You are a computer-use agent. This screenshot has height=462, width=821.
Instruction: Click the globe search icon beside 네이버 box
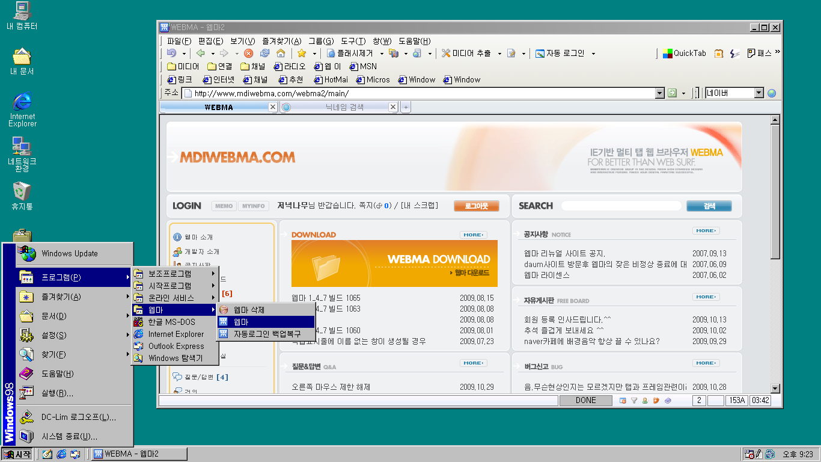coord(772,93)
